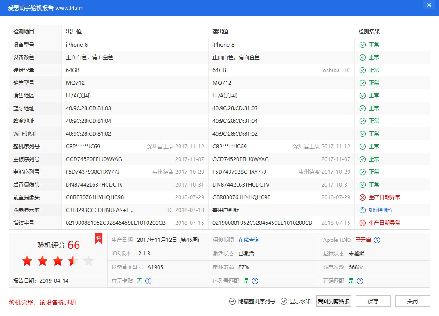Click the 出厂值 cell showing MQ712

(75, 83)
